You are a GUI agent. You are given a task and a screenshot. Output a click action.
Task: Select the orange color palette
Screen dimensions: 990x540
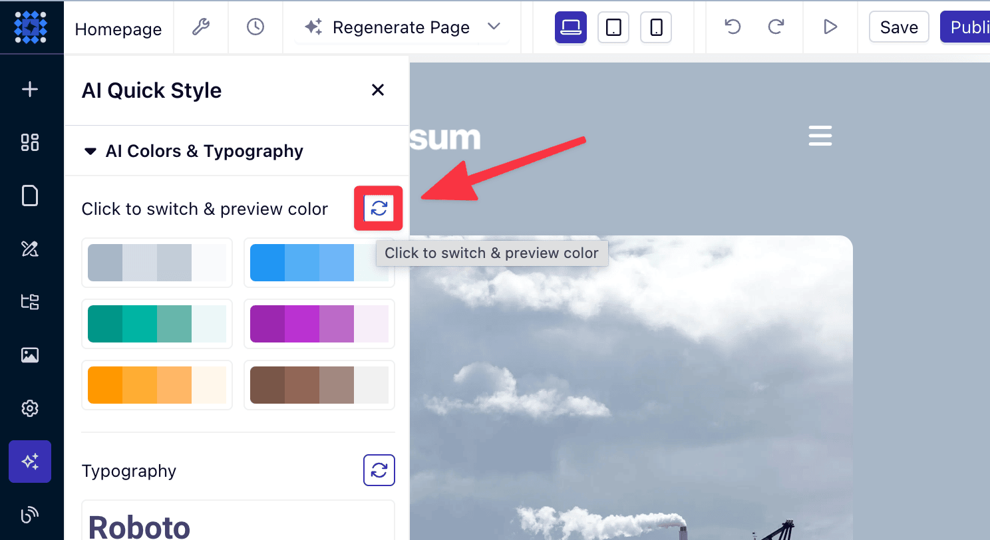tap(157, 385)
